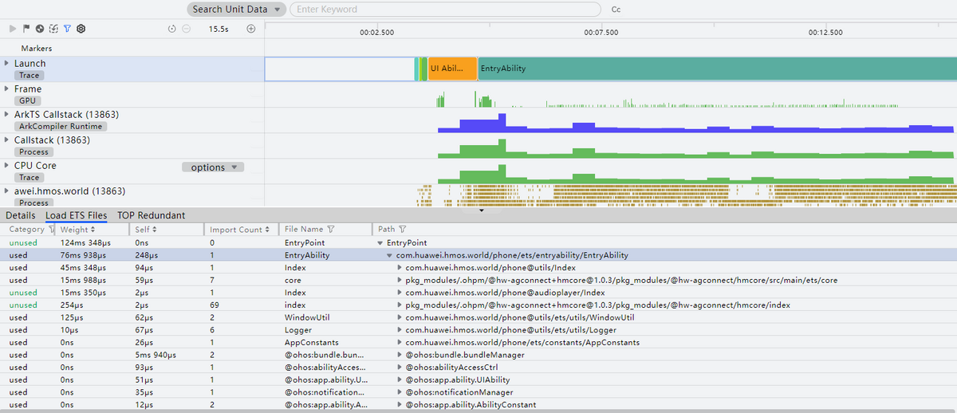The height and width of the screenshot is (413, 957).
Task: Open the CPU Core options dropdown
Action: pos(213,167)
